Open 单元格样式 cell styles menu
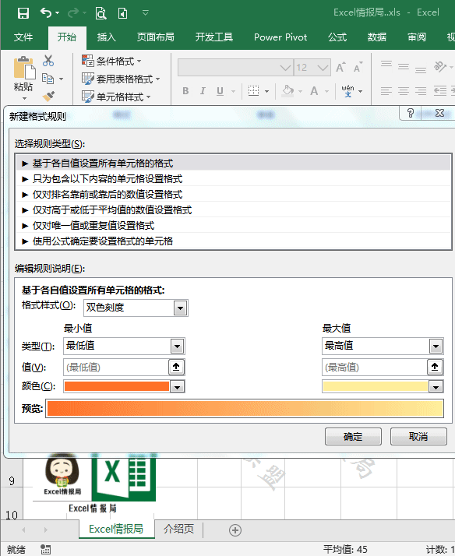 click(116, 97)
